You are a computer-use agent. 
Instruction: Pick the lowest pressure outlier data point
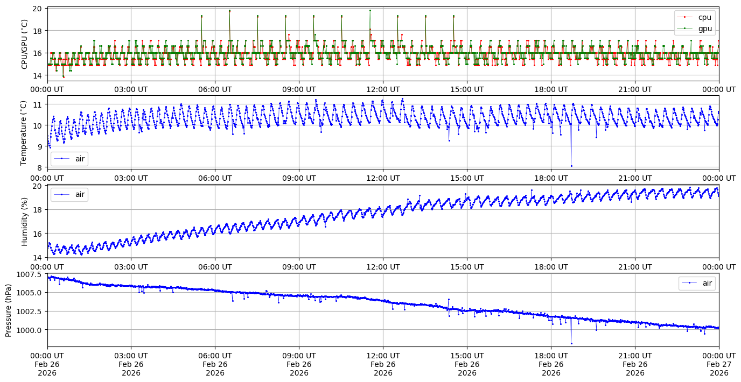[x=571, y=343]
